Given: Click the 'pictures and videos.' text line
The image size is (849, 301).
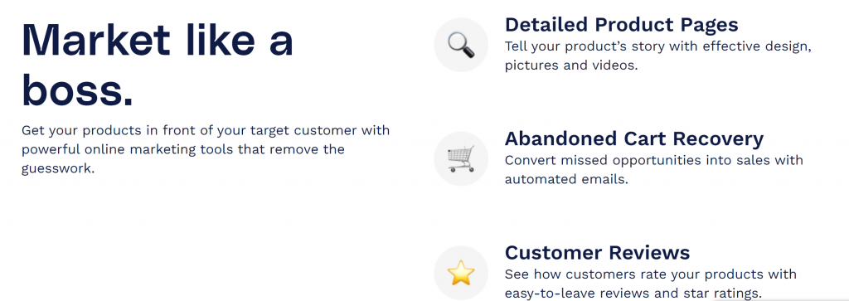Looking at the screenshot, I should click(x=572, y=66).
